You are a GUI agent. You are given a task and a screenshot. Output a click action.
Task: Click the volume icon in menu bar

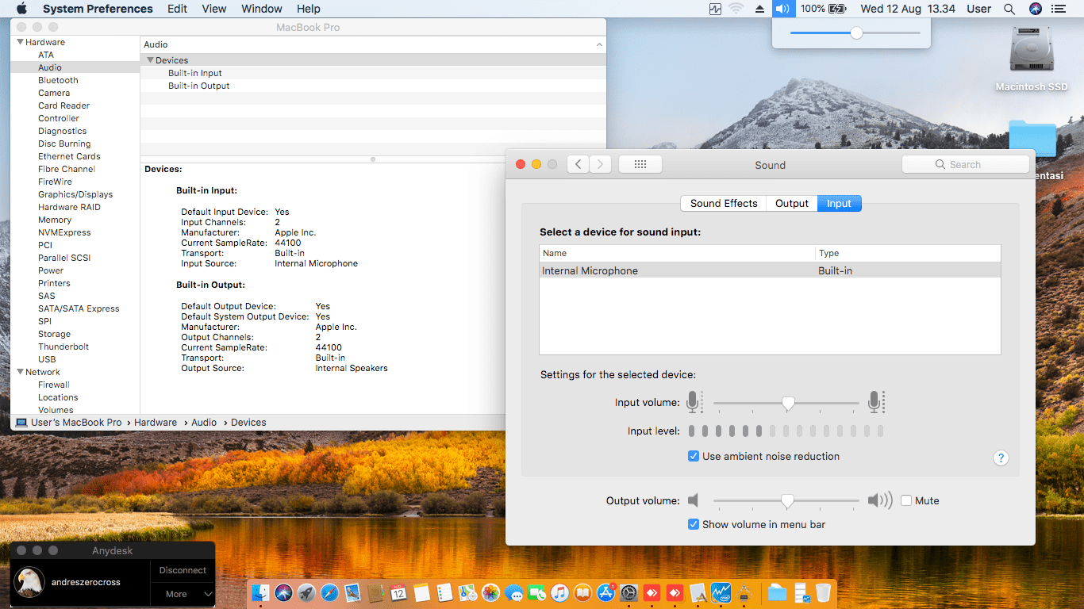coord(782,9)
